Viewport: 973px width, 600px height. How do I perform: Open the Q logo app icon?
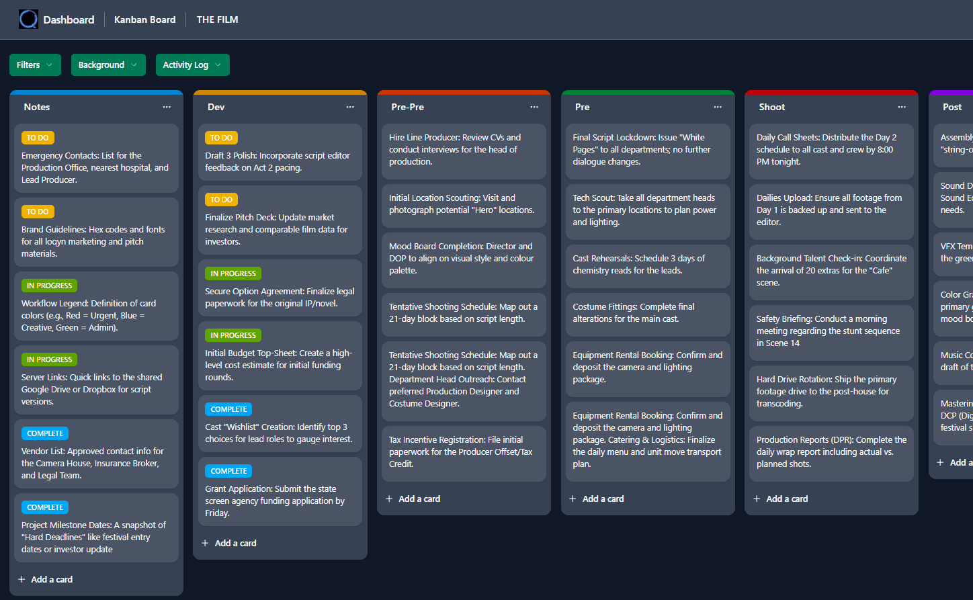(x=28, y=19)
